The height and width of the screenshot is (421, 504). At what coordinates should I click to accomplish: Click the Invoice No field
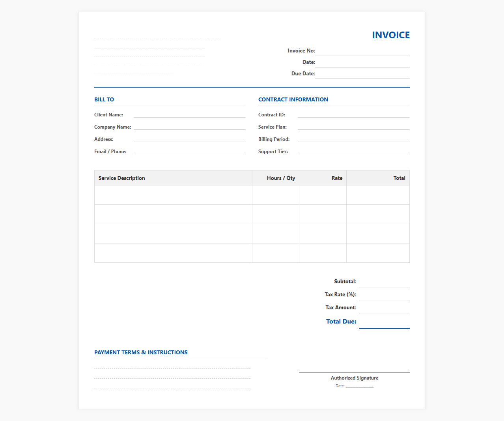point(362,51)
